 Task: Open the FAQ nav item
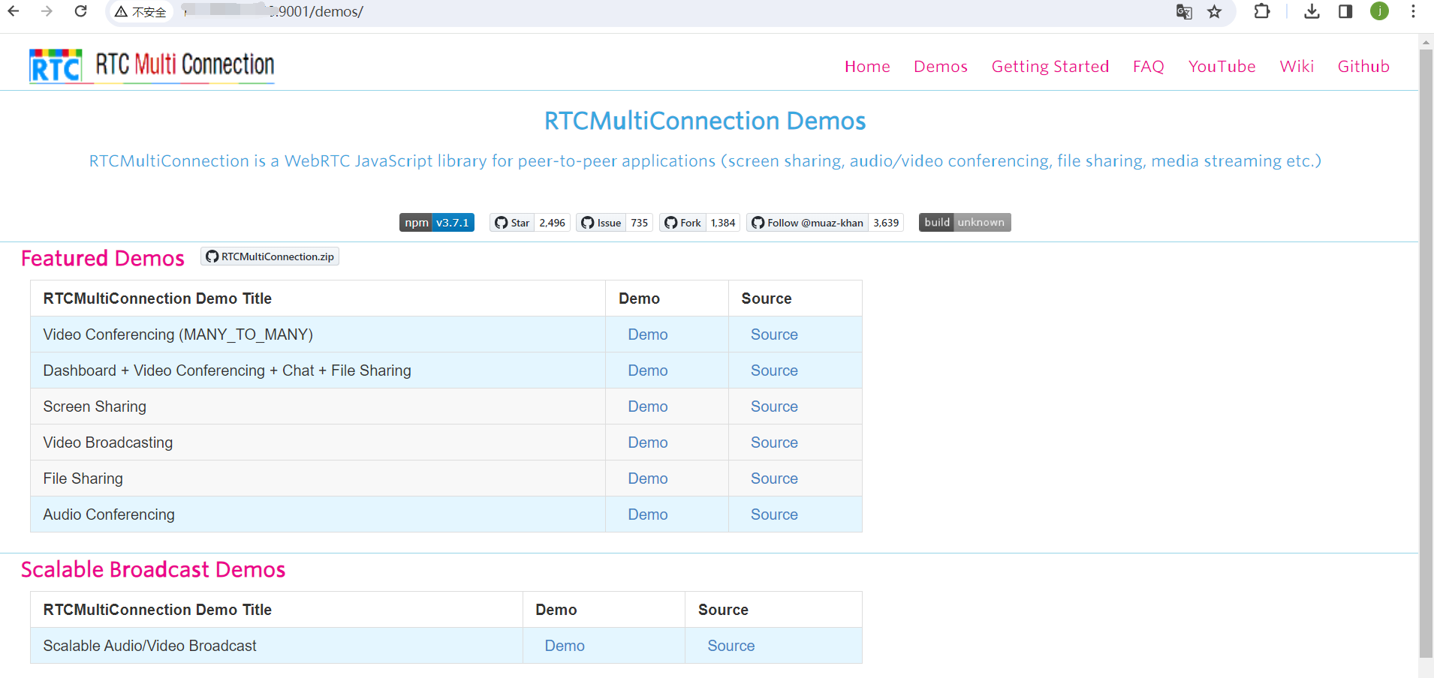pos(1149,67)
